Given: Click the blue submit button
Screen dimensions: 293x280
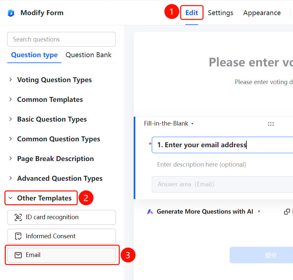Looking at the screenshot, I should (261, 255).
